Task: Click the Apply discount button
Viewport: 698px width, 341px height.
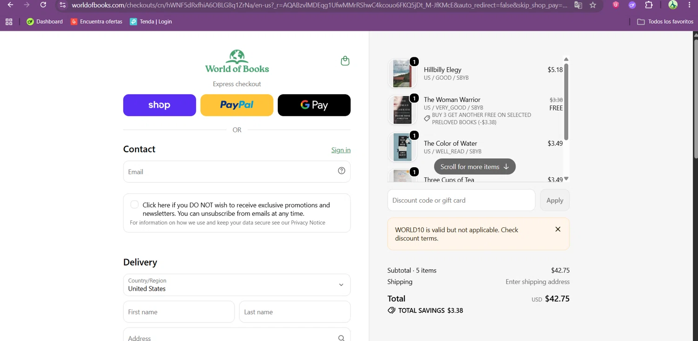Action: [x=555, y=200]
